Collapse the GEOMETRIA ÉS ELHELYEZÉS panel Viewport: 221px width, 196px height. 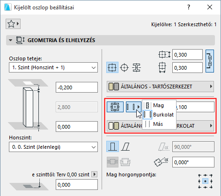(10, 40)
